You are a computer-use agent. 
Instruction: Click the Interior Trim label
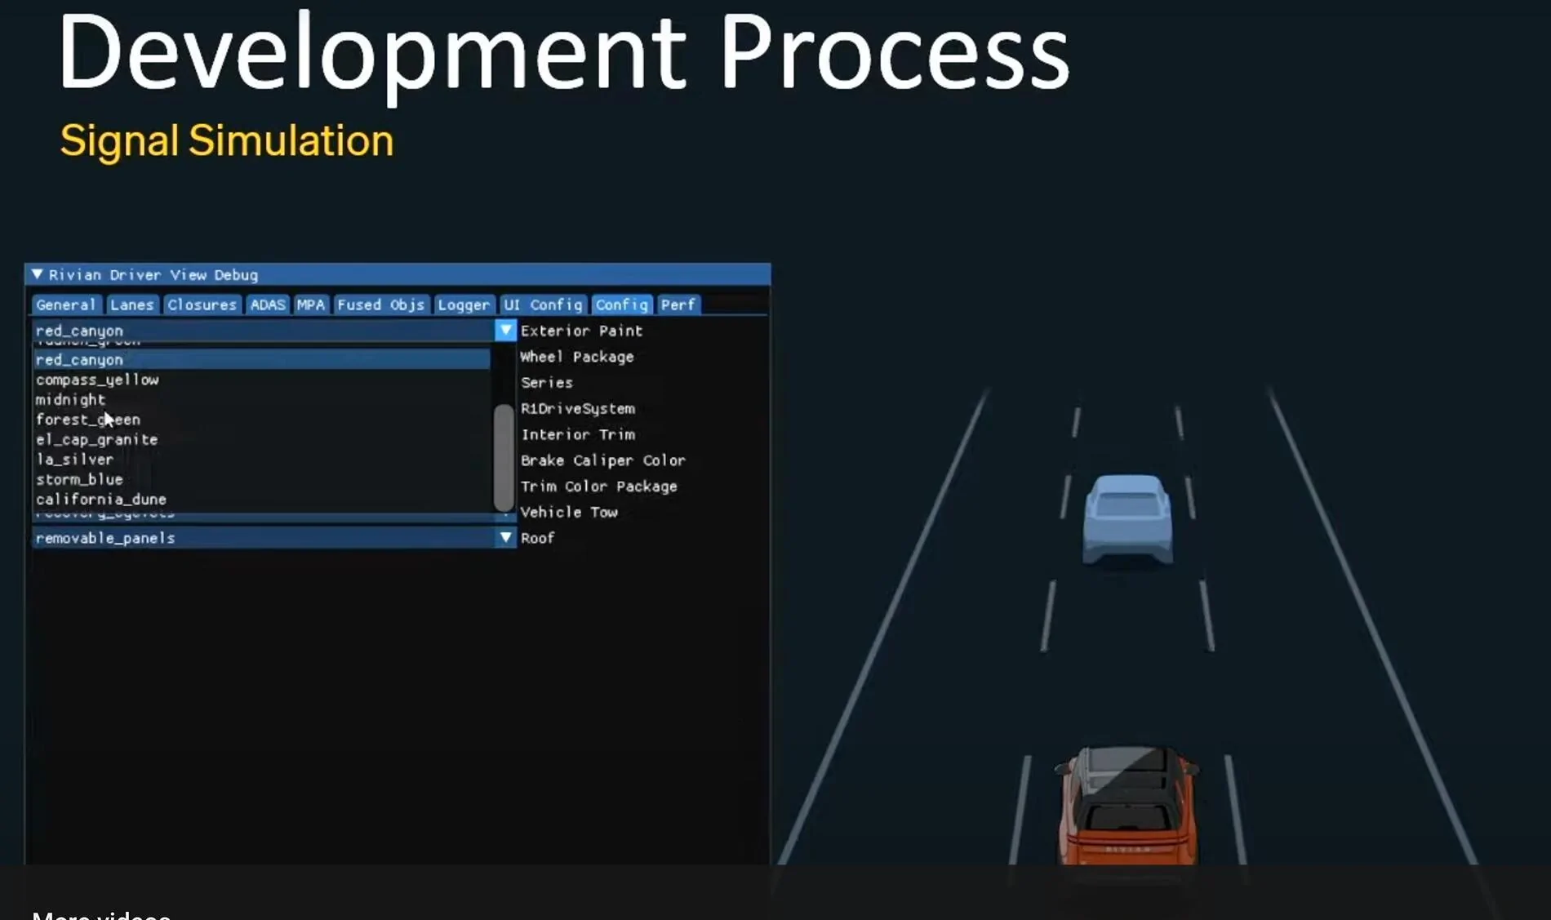[x=578, y=434]
